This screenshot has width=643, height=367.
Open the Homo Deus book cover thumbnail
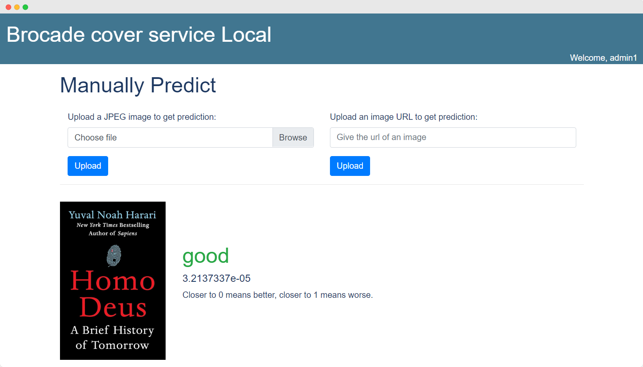(x=113, y=281)
